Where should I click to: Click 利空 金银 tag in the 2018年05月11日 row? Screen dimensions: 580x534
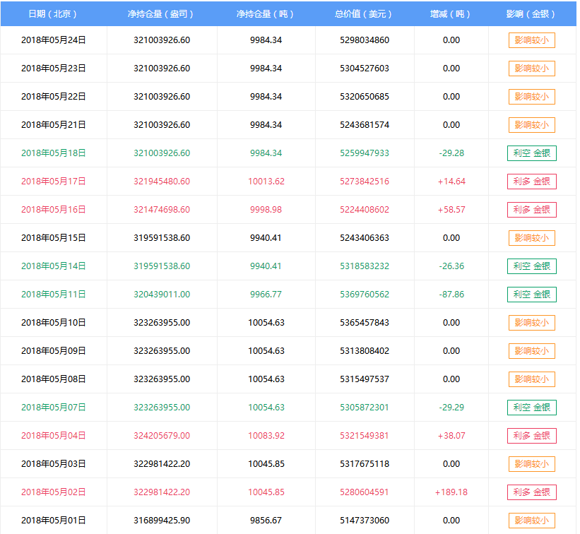click(x=531, y=295)
